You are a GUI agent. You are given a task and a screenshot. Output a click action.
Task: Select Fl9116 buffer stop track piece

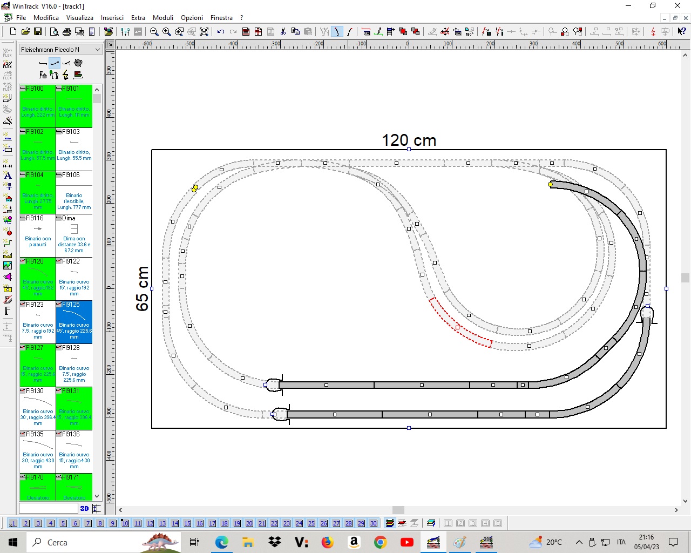[38, 235]
